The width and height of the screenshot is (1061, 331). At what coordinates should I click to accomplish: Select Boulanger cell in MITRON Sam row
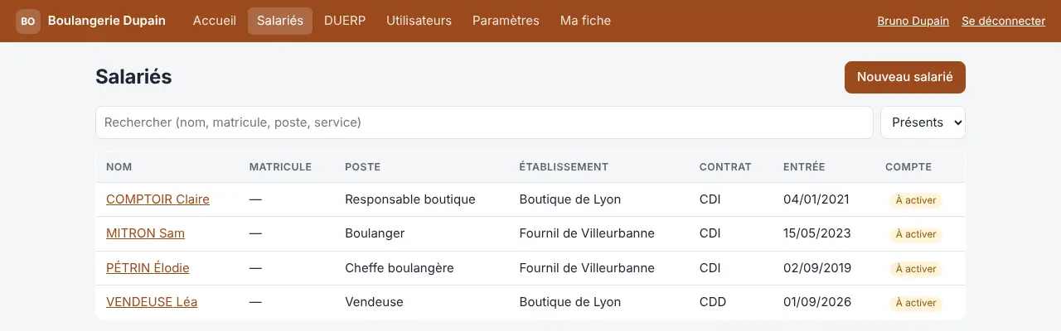(375, 233)
